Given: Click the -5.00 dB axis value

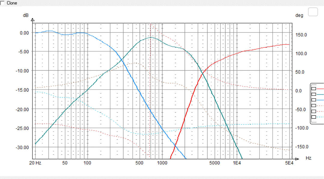Looking at the screenshot, I should 23,52.
